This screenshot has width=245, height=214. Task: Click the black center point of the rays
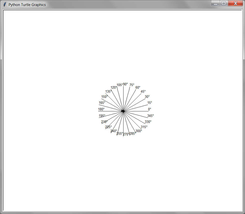click(123, 111)
